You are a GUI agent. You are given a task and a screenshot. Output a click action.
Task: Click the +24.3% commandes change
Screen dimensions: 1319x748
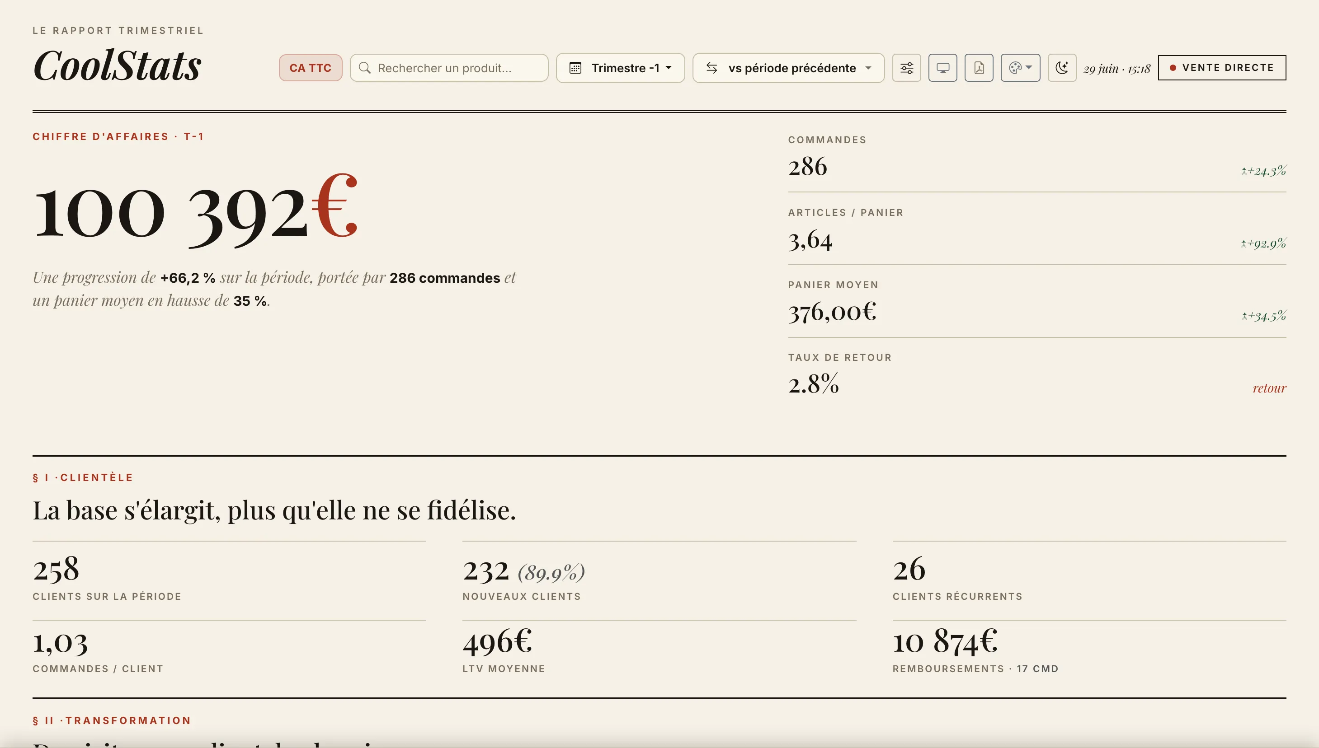pos(1264,171)
